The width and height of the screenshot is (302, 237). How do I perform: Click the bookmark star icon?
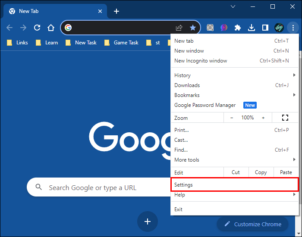[x=192, y=28]
